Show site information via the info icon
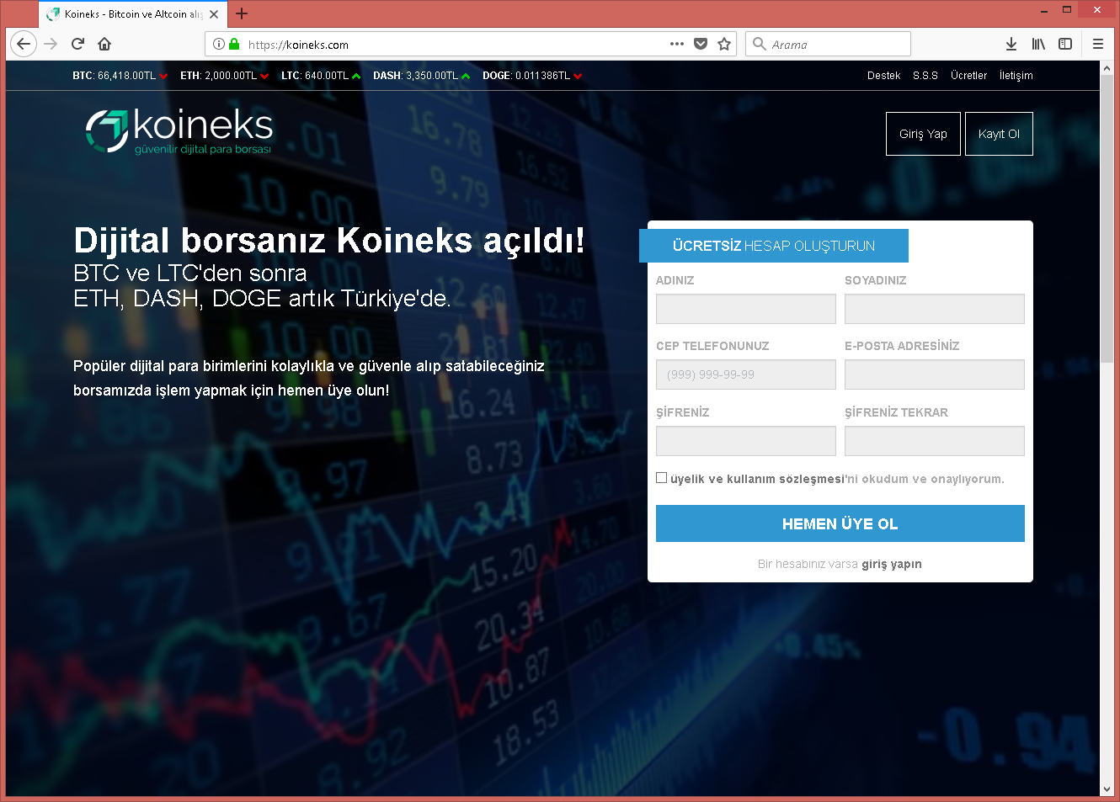 pyautogui.click(x=219, y=44)
